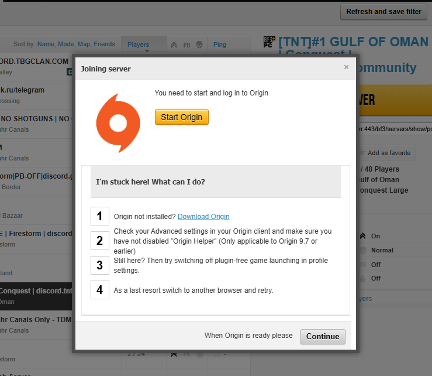Select the NO SHOTGUNS server row

coord(36,124)
